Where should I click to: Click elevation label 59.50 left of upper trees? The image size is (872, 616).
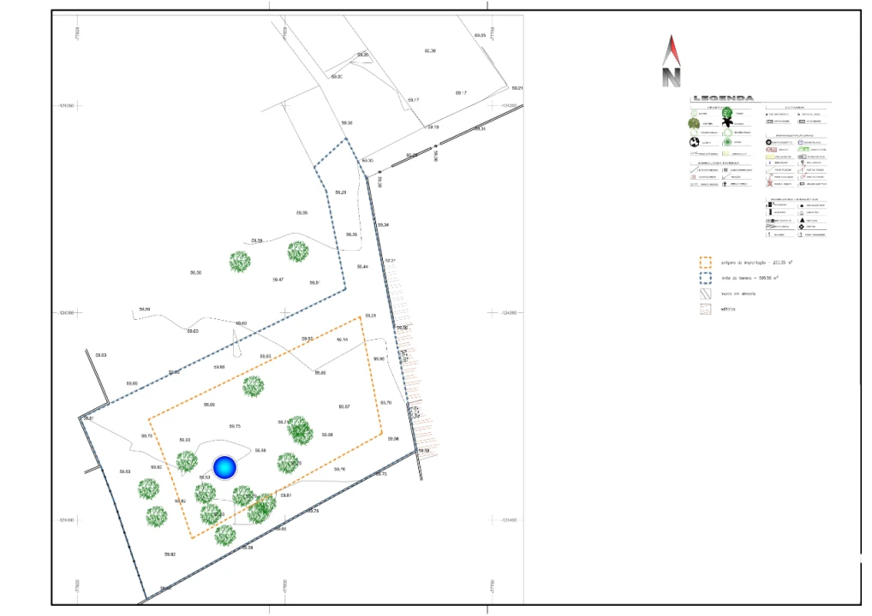pos(195,273)
